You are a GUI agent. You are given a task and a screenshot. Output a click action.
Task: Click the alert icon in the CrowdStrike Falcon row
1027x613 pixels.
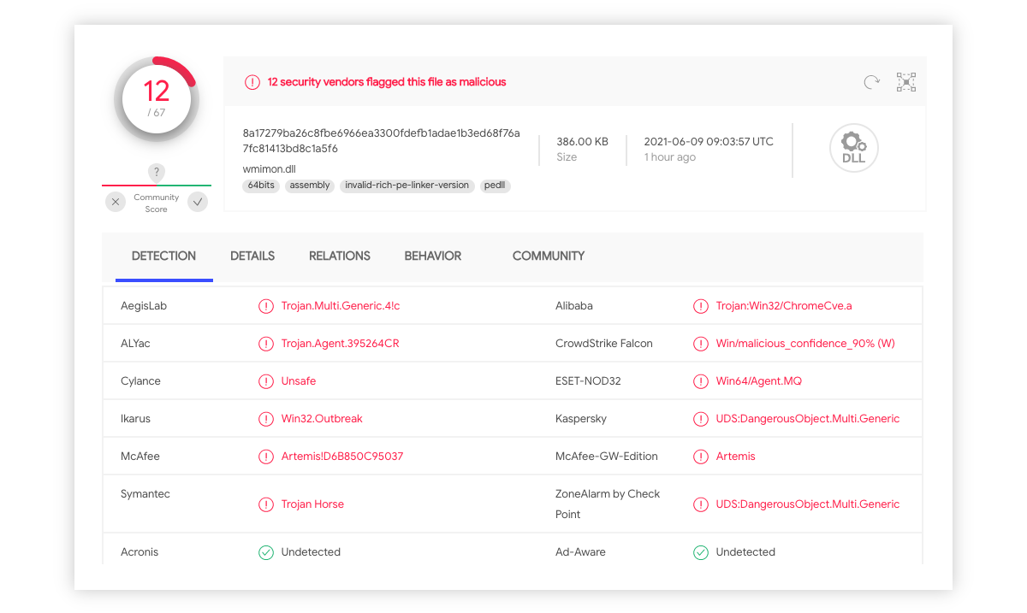tap(701, 344)
